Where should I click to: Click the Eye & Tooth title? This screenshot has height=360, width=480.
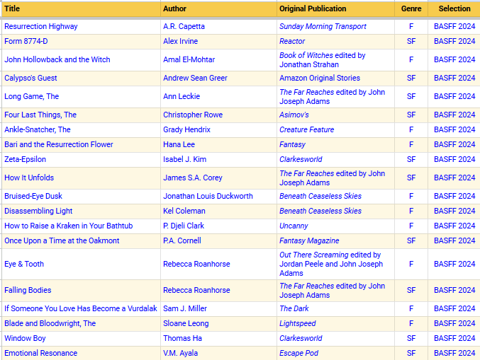[x=24, y=264]
